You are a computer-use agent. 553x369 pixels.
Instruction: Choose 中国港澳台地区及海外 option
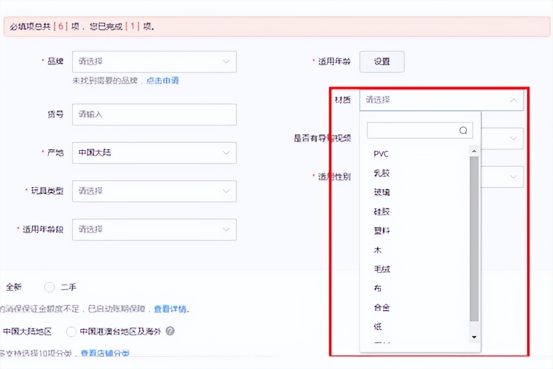tap(71, 332)
